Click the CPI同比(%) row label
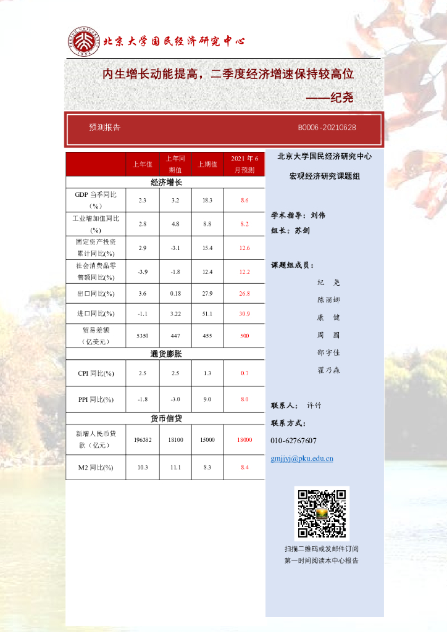The image size is (447, 632). 96,373
